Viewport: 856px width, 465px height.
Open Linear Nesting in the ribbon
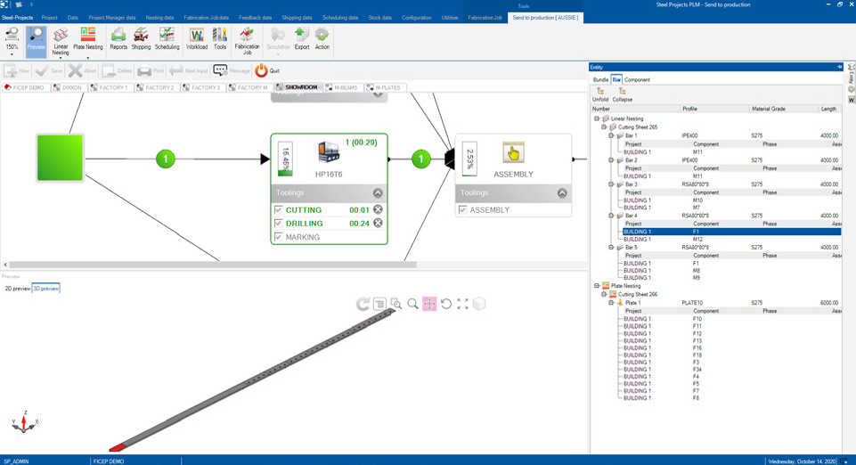pos(61,42)
